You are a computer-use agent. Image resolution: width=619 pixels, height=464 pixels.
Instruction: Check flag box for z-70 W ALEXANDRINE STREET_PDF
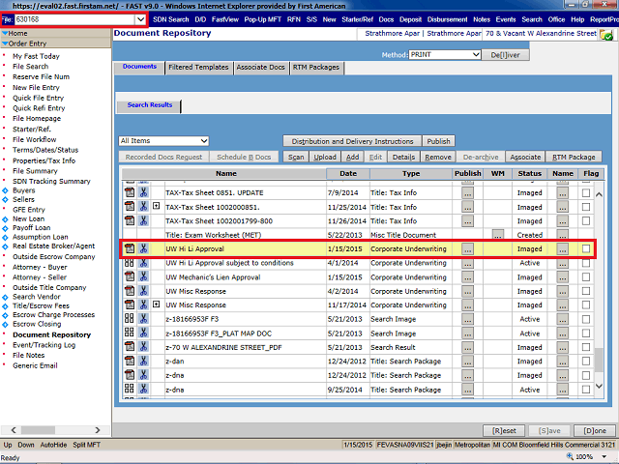click(586, 347)
